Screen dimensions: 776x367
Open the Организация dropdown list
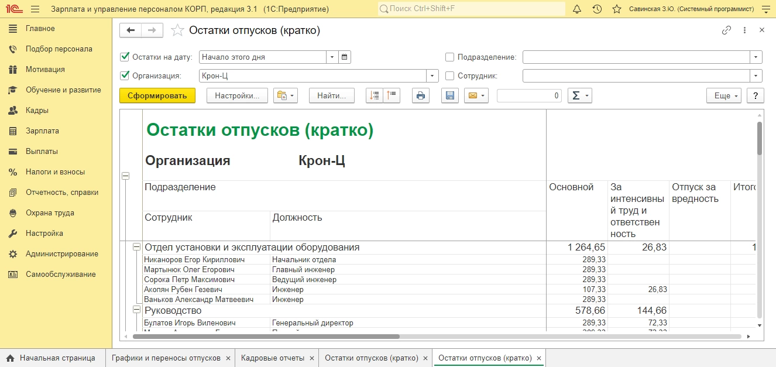pyautogui.click(x=432, y=76)
